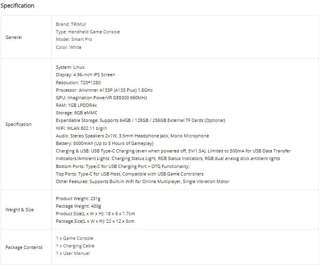The width and height of the screenshot is (335, 268).
Task: Click the RAM: 1GB LPDDR4x entry
Action: [x=76, y=105]
